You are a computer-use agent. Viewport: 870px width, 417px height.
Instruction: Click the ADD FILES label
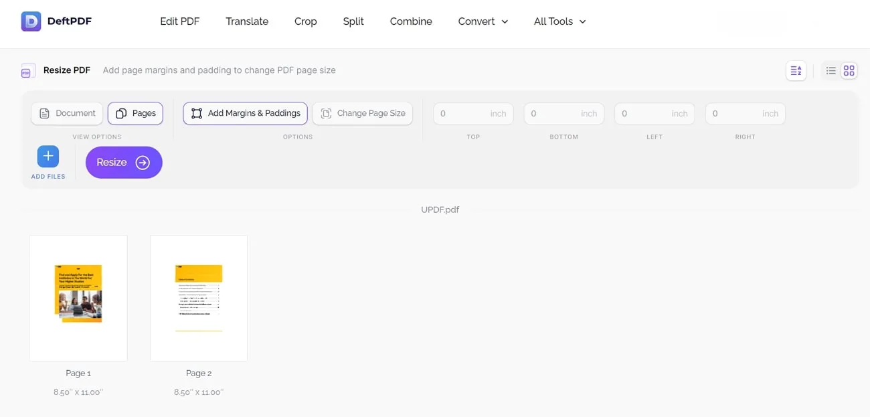point(48,177)
